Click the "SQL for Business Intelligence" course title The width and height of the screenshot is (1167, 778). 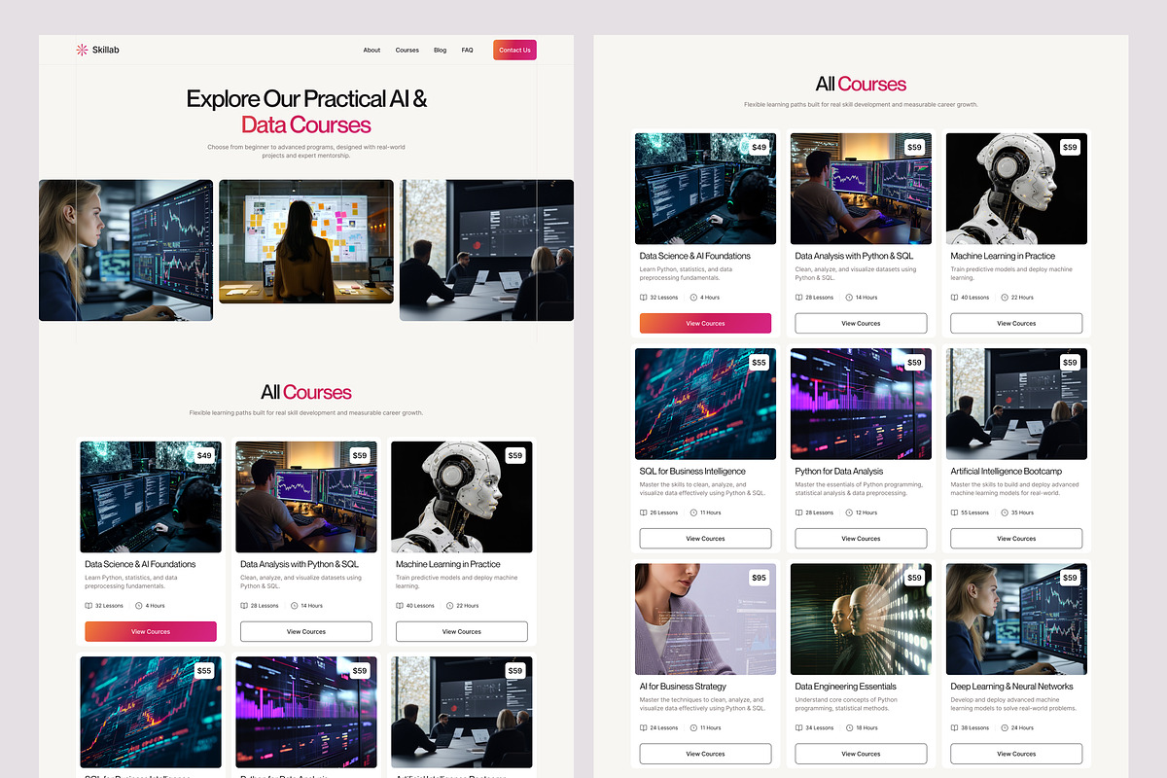coord(692,471)
